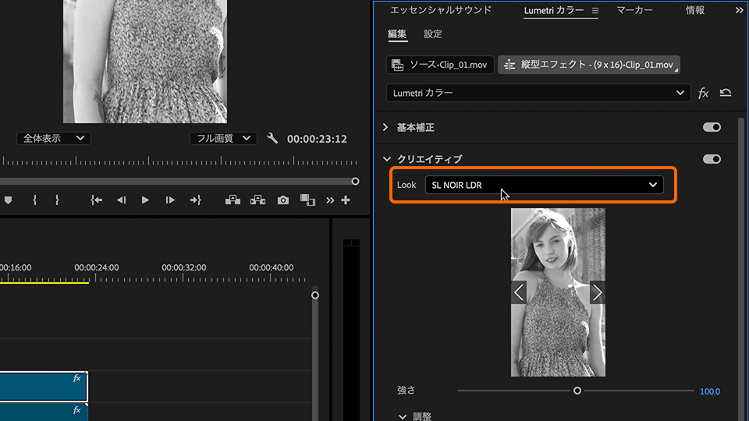This screenshot has width=749, height=421.
Task: Step forward one frame
Action: [x=170, y=200]
